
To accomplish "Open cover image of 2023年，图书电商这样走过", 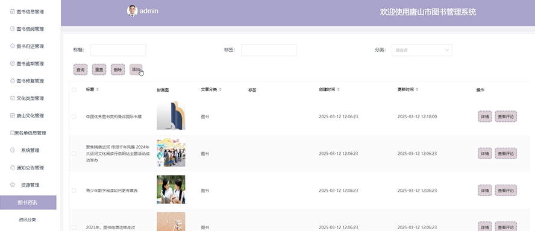I will click(171, 221).
